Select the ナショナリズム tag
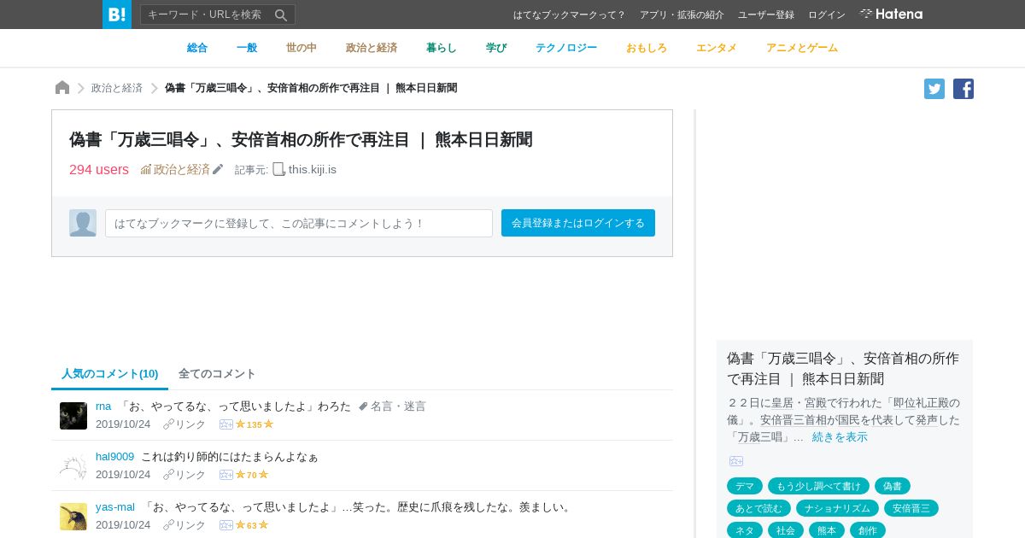Screen dimensions: 1025x538 pyautogui.click(x=837, y=508)
